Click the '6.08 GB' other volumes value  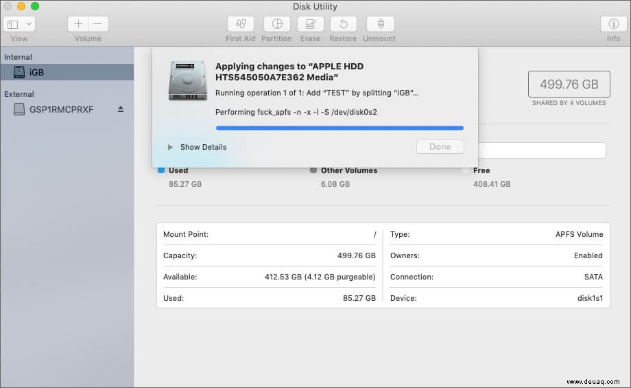coord(335,184)
